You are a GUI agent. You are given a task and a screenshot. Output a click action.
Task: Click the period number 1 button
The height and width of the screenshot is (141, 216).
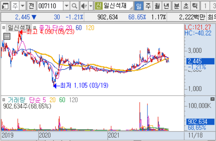click(205, 6)
